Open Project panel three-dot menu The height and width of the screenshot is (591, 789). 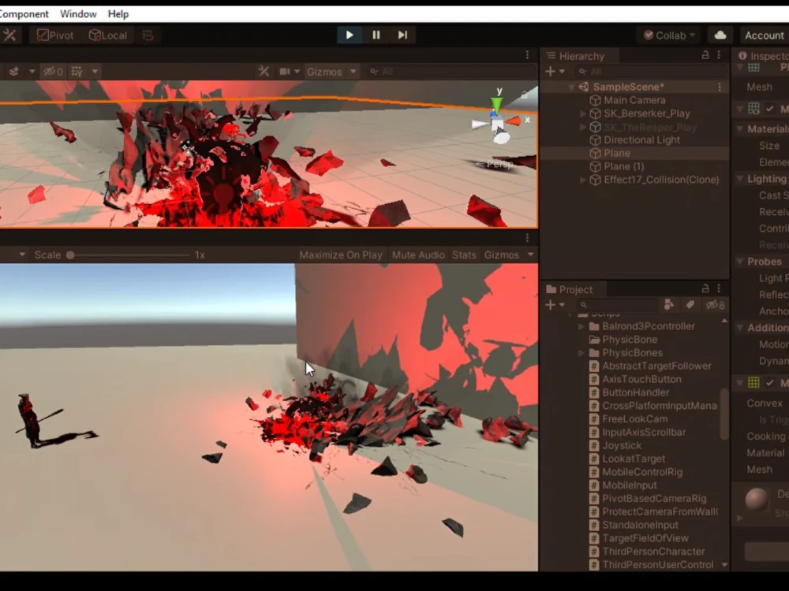719,288
